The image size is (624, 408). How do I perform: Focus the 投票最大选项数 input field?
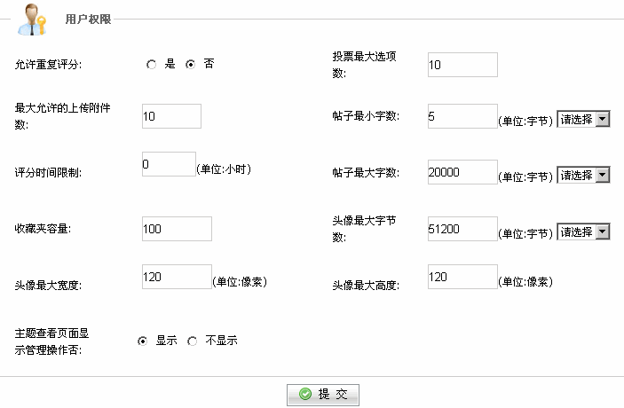click(462, 65)
